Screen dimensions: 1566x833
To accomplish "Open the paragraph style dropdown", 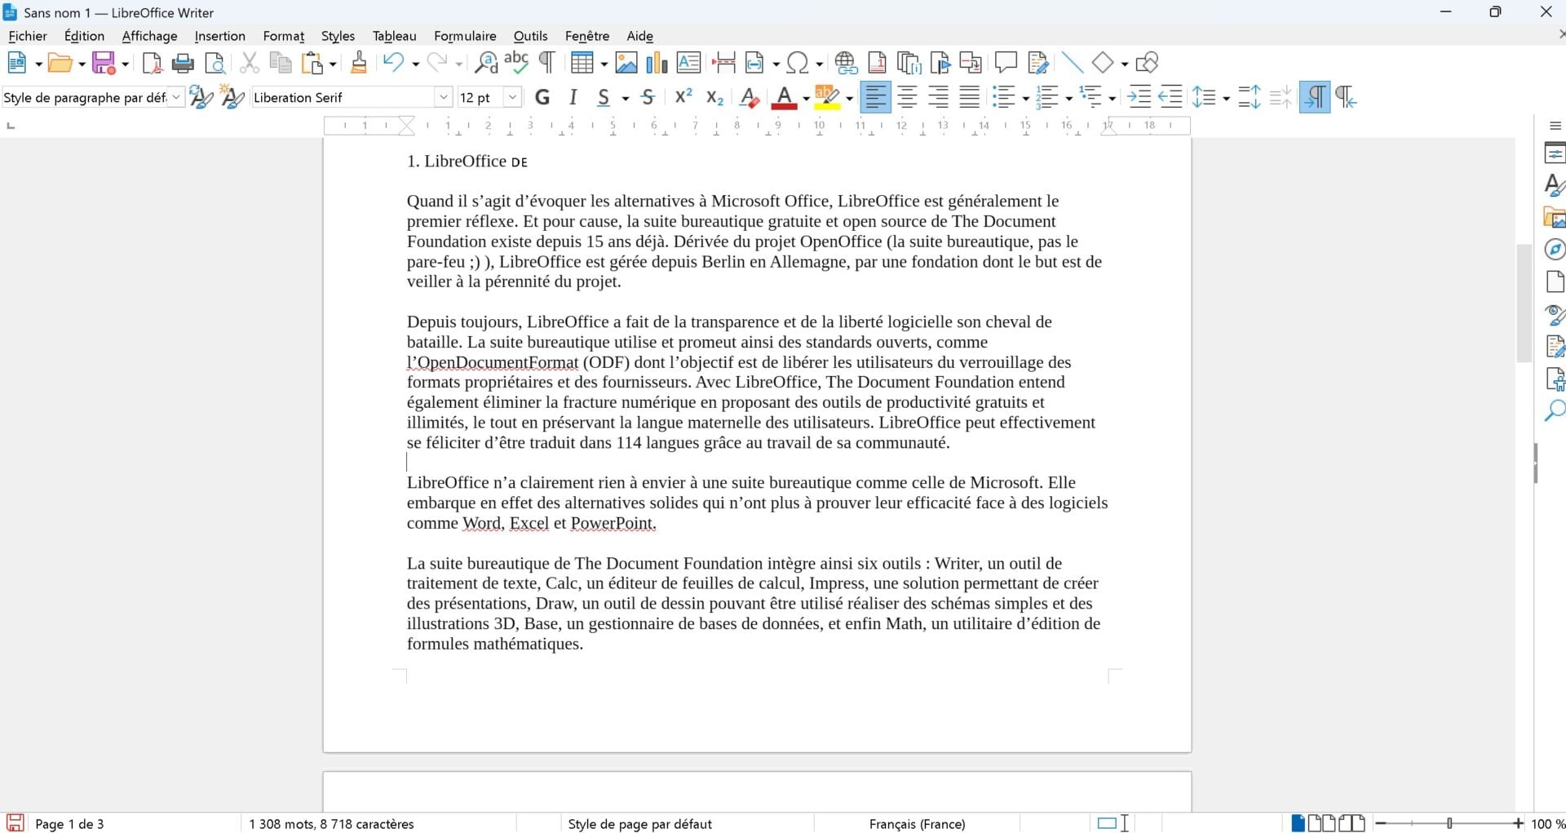I will [x=176, y=98].
